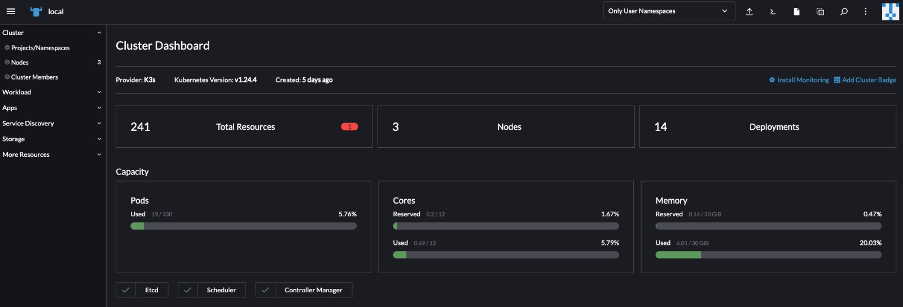Click the Kubernetes Version v1.24.4 text

pyautogui.click(x=215, y=80)
